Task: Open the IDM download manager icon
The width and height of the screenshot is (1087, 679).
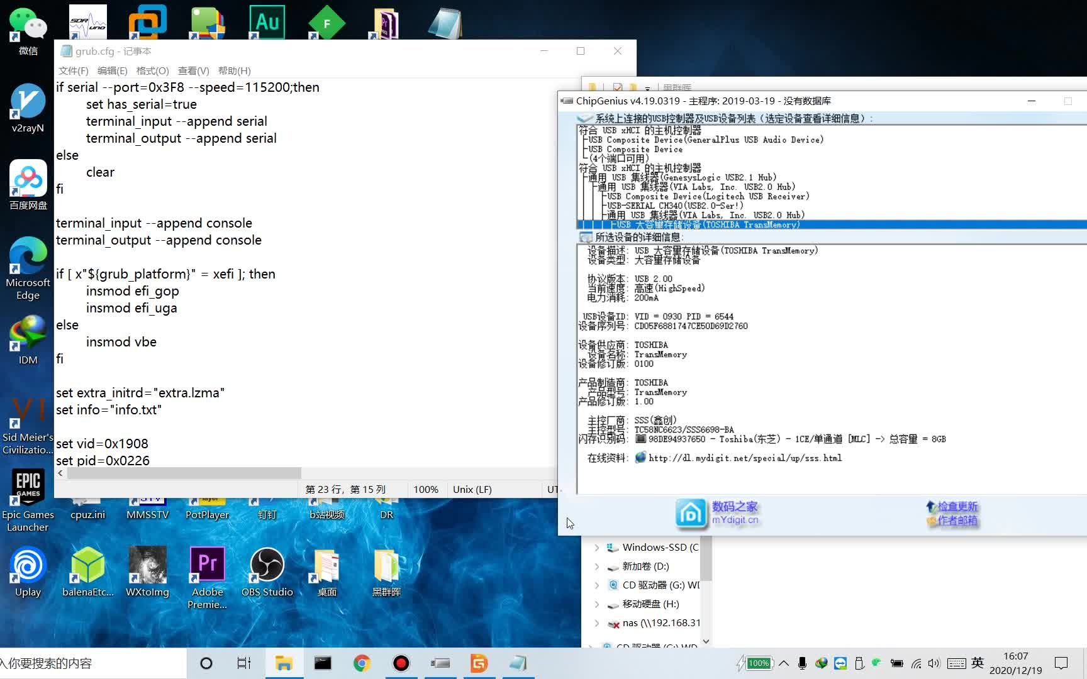Action: coord(28,339)
